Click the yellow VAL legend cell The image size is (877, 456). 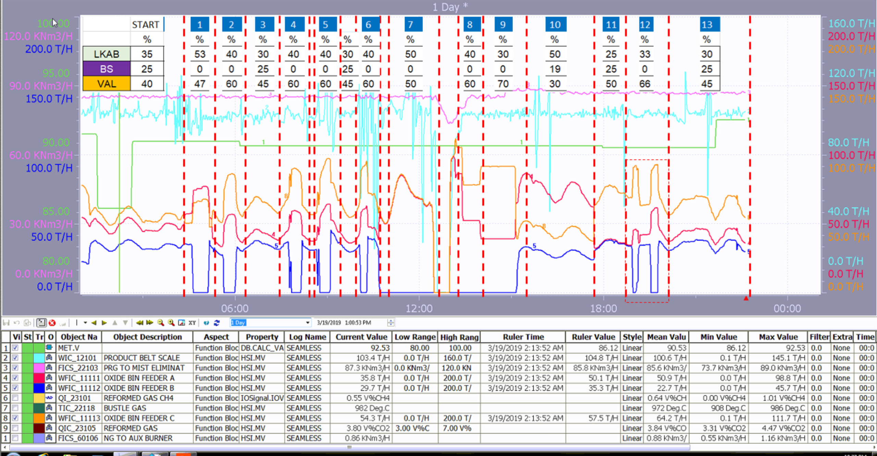pos(107,84)
